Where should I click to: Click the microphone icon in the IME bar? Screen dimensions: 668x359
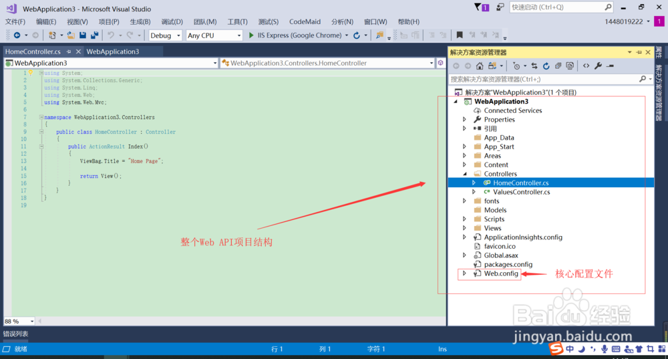[605, 349]
